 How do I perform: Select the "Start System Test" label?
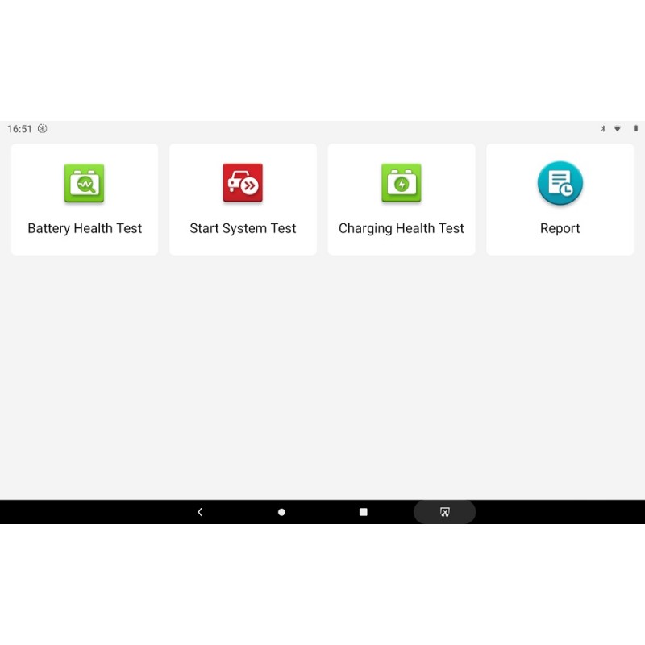(243, 228)
